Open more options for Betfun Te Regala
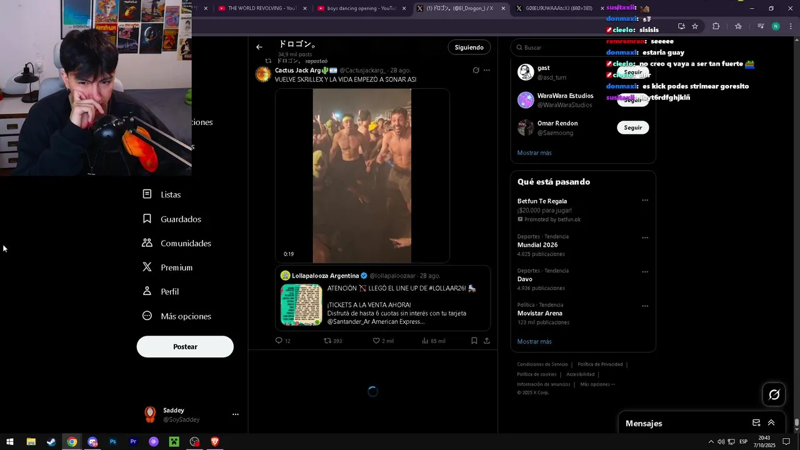 (645, 201)
